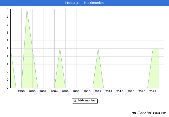Select the 2010 x-axis label
169x117 pixels.
pos(87,91)
